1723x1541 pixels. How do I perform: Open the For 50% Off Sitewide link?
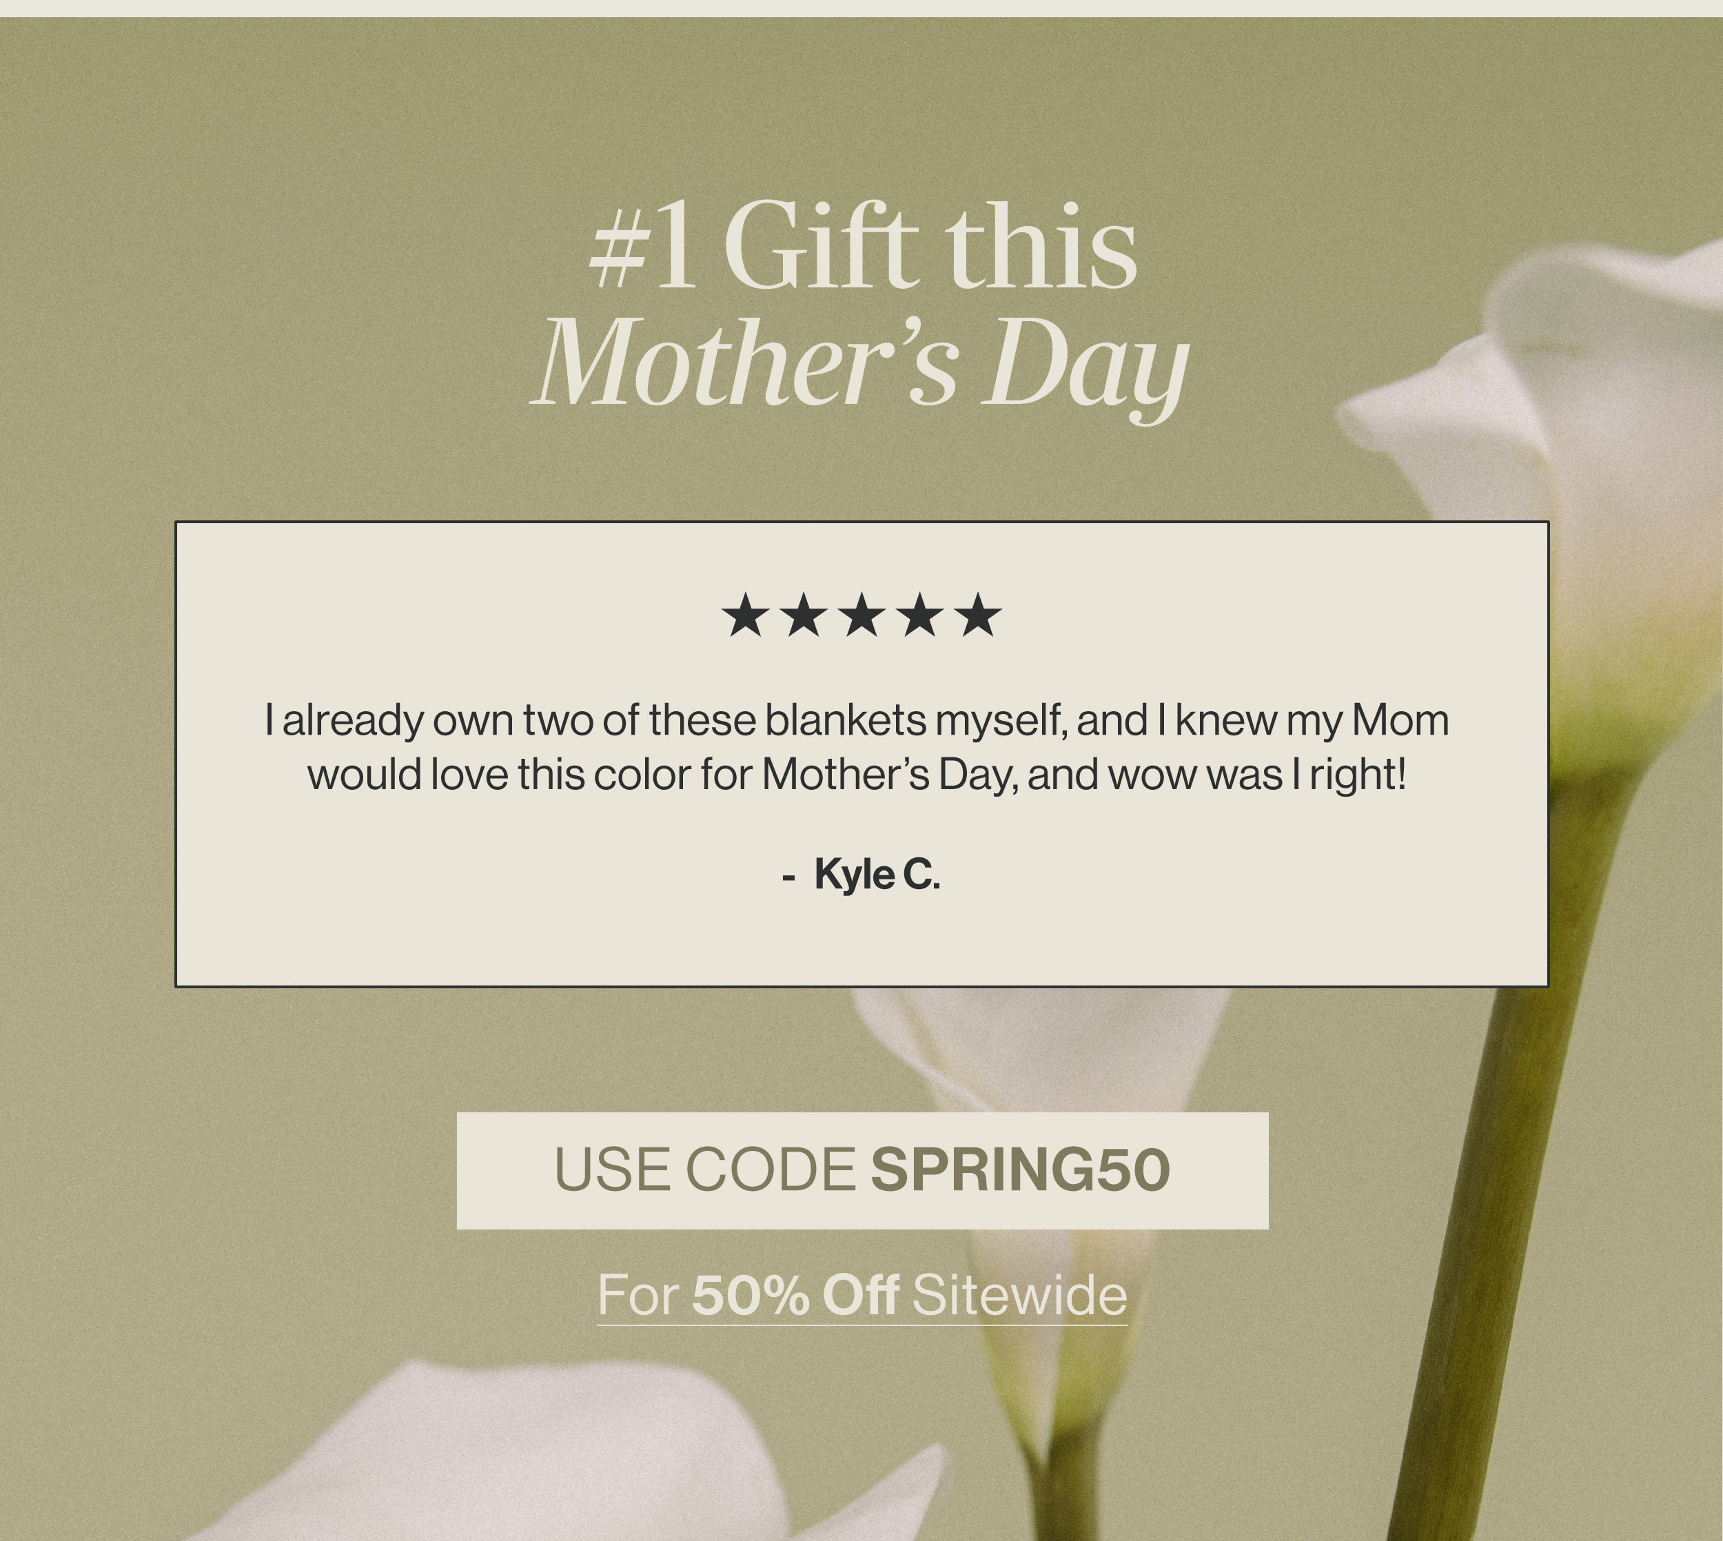[x=862, y=1294]
